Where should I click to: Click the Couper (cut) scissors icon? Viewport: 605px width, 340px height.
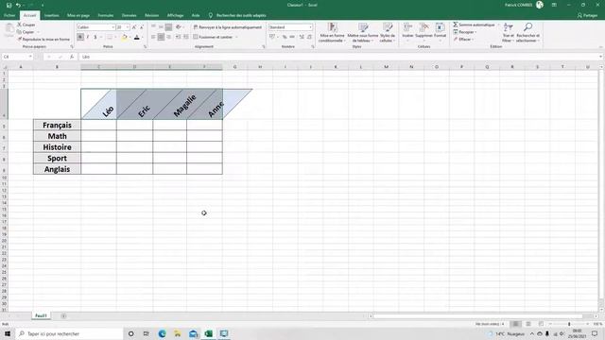tap(19, 25)
